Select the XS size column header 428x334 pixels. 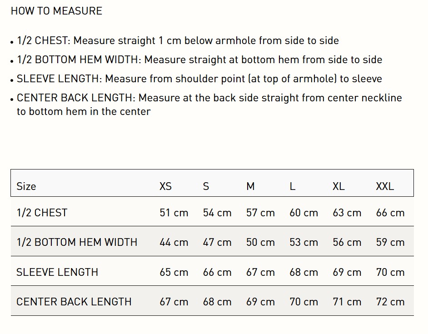[165, 186]
